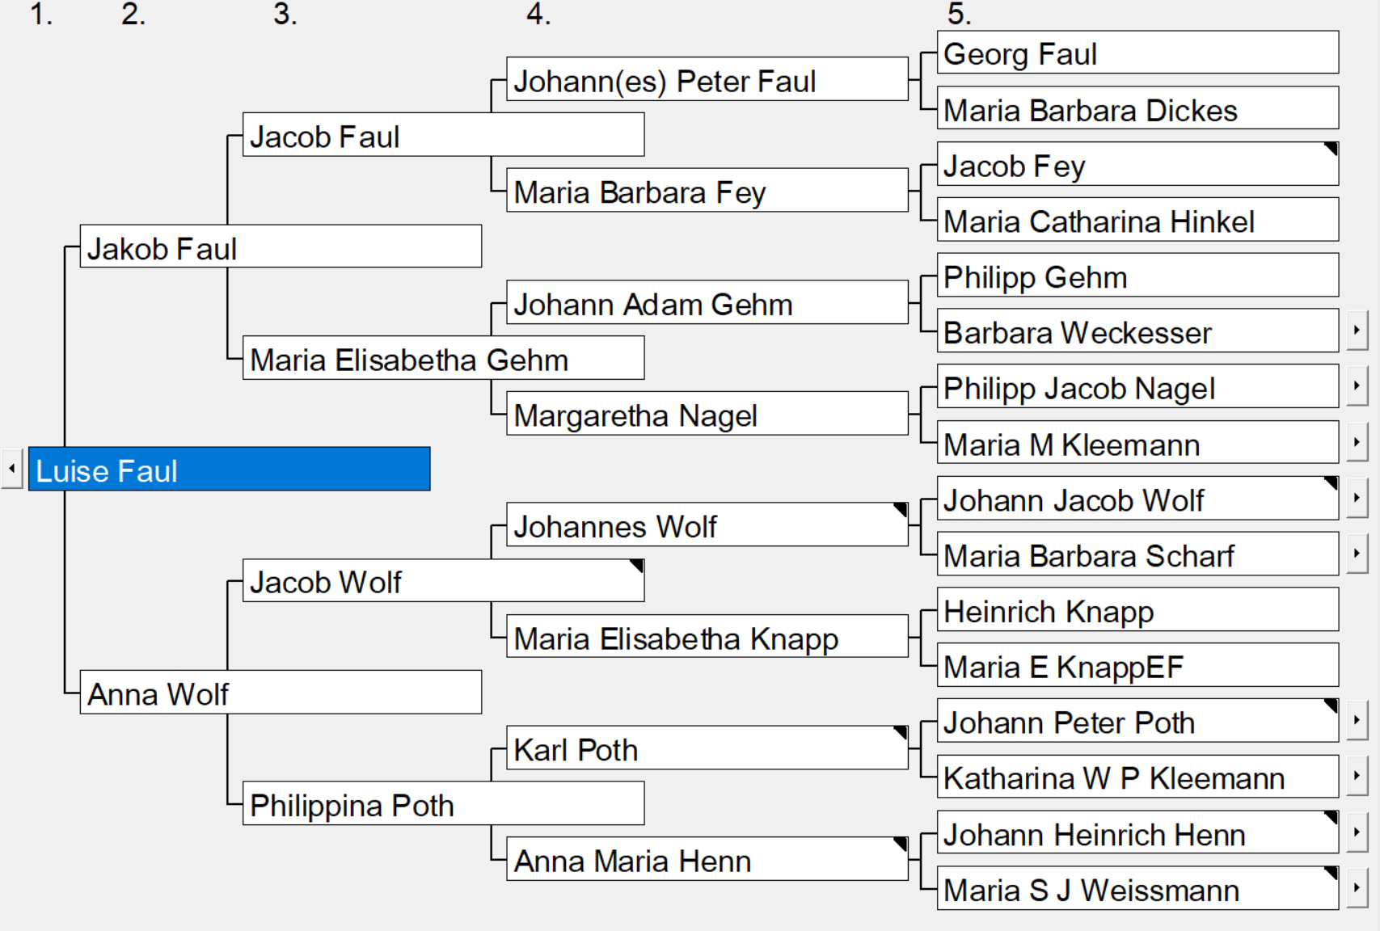Select Maria Elisabetha Gehm box

444,358
